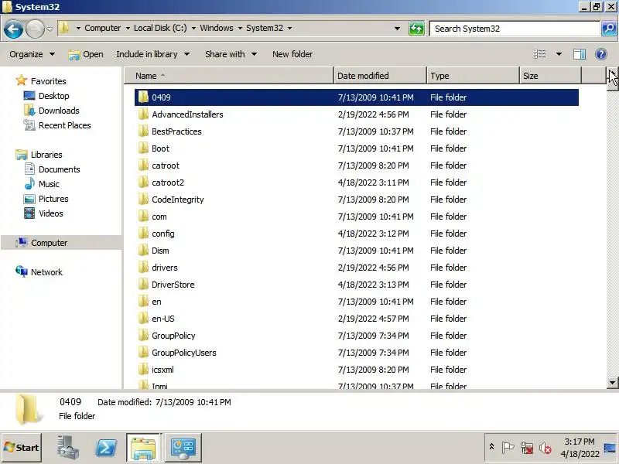Image resolution: width=619 pixels, height=464 pixels.
Task: Show hidden tray icons arrow
Action: pos(491,447)
